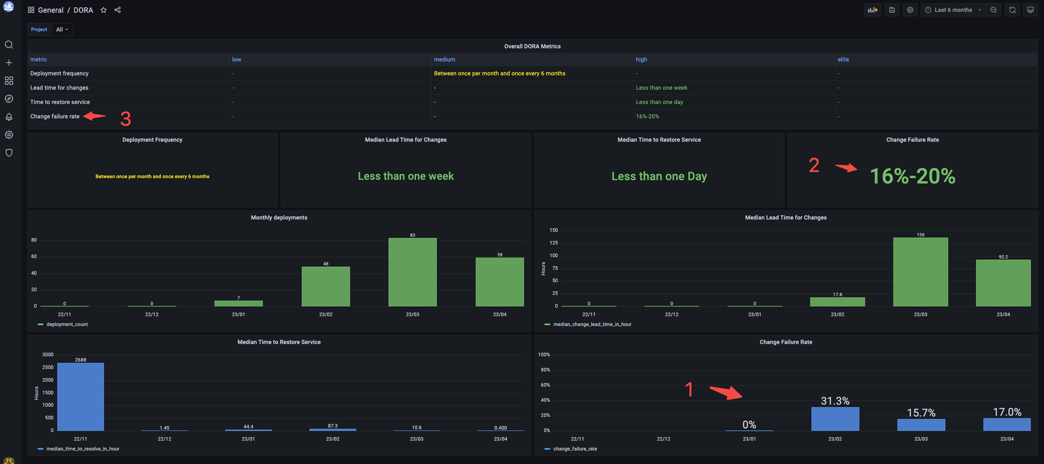Toggle median_time_to_resolve_in_hour legend series
1044x464 pixels.
(83, 449)
